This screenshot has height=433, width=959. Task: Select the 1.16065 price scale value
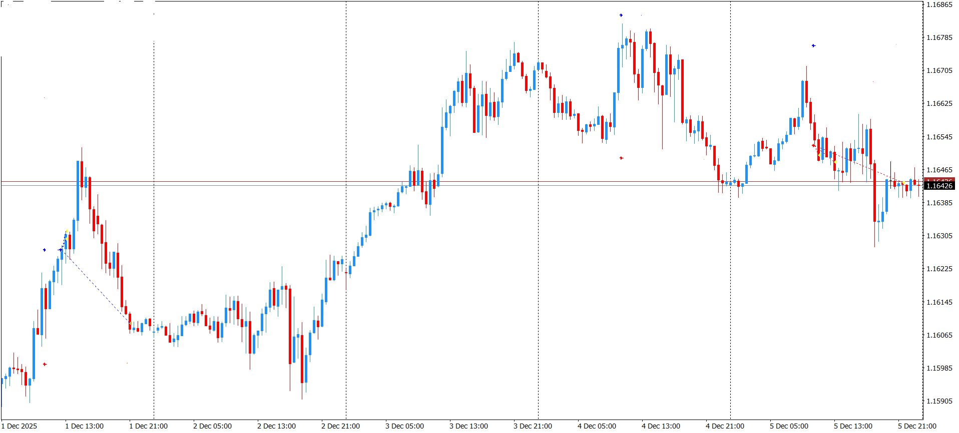click(939, 335)
